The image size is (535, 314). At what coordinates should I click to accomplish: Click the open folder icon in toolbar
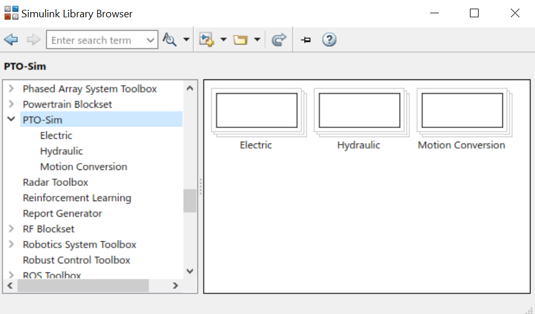click(240, 40)
